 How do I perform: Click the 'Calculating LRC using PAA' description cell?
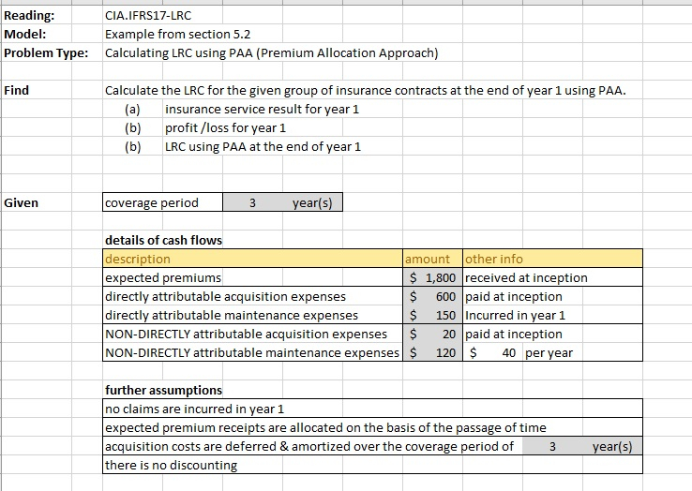[271, 52]
